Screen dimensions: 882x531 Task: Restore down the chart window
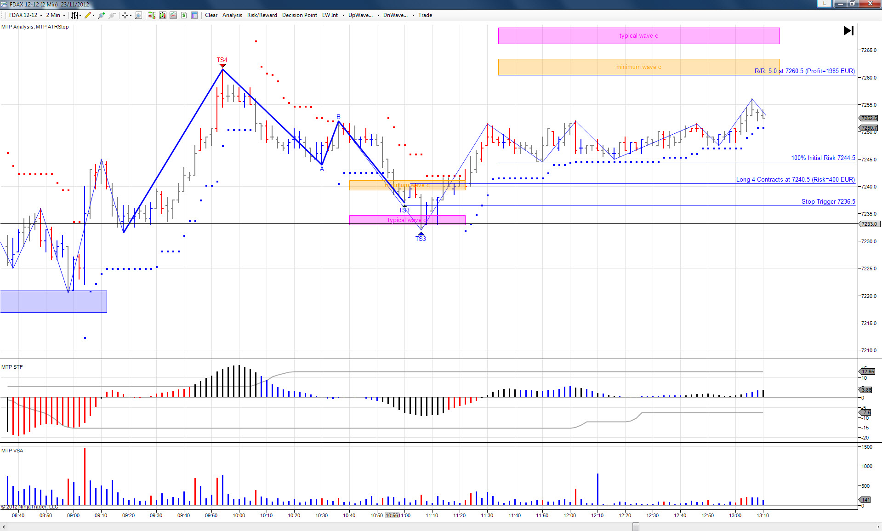click(852, 4)
